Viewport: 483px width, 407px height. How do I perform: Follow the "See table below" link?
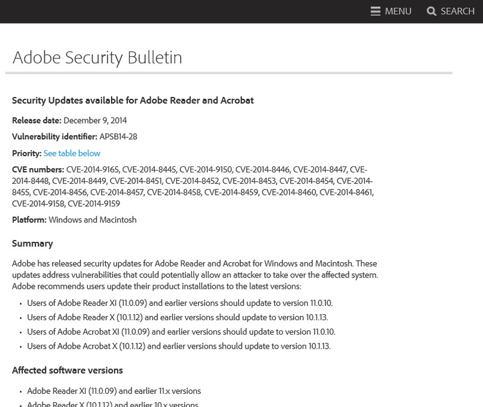click(72, 154)
